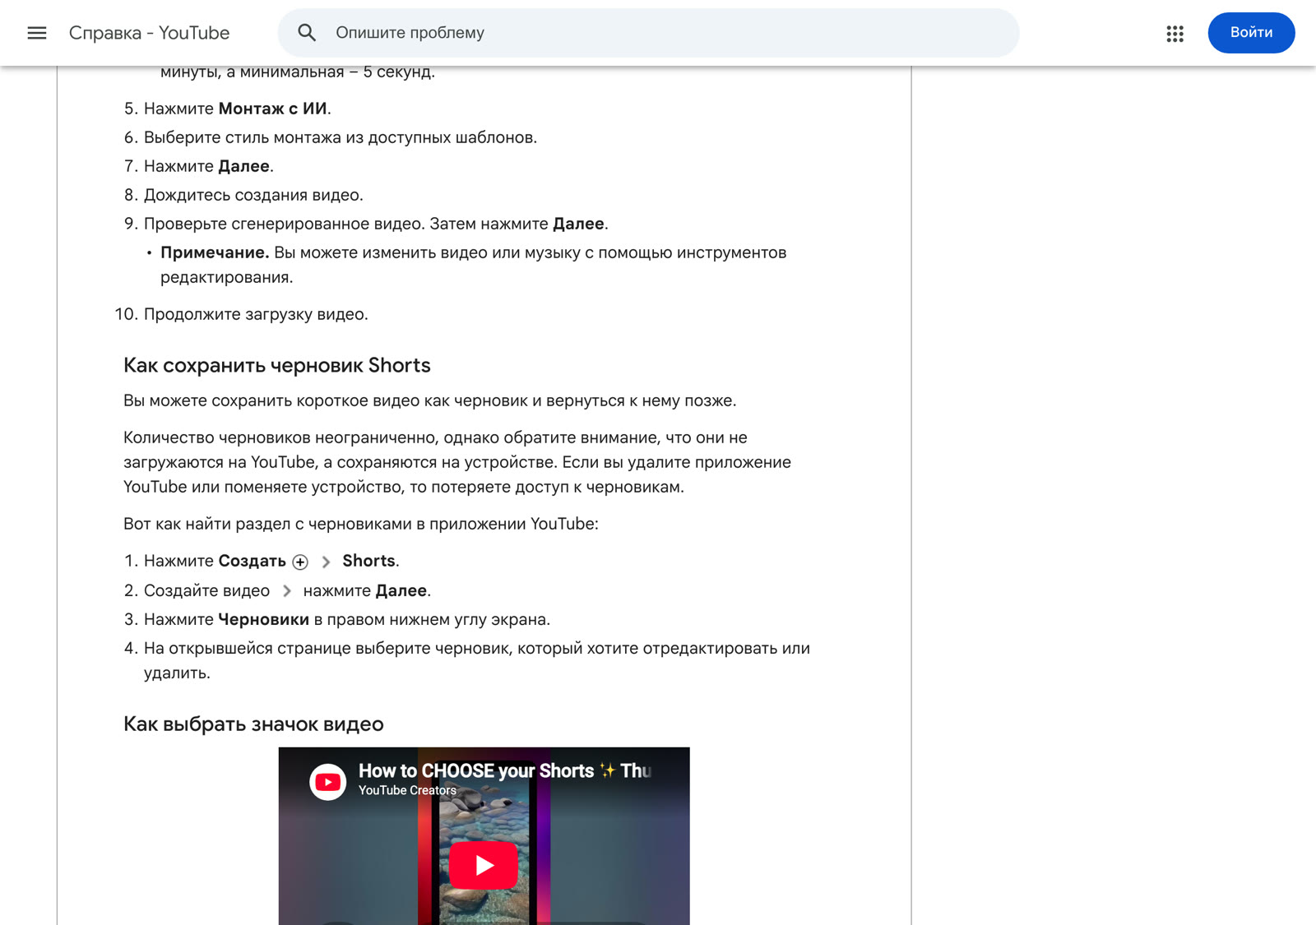Viewport: 1316px width, 925px height.
Task: Click step 'Дождитесь создания видео.'
Action: click(x=253, y=195)
